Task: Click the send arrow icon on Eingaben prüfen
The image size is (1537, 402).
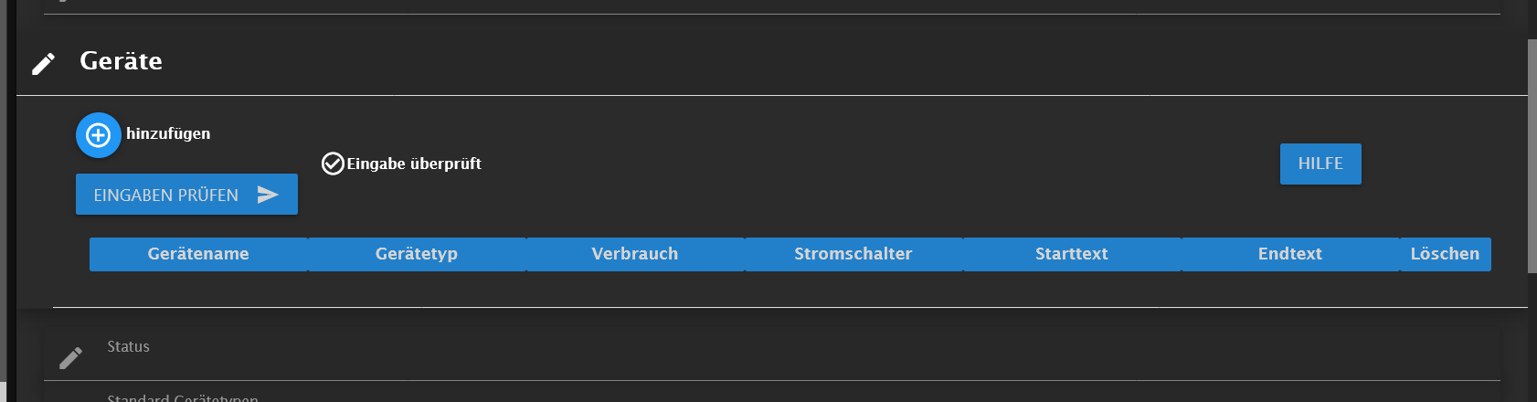Action: (x=268, y=195)
